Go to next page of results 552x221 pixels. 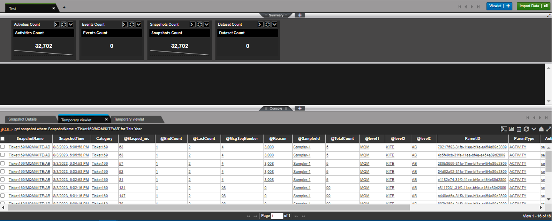296,216
